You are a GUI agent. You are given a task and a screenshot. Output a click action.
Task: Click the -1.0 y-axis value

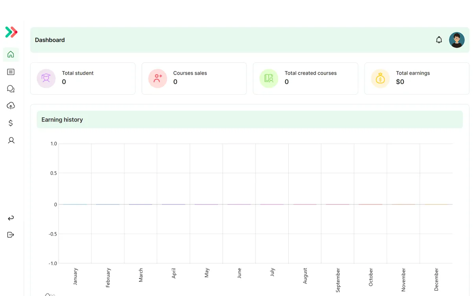point(53,263)
